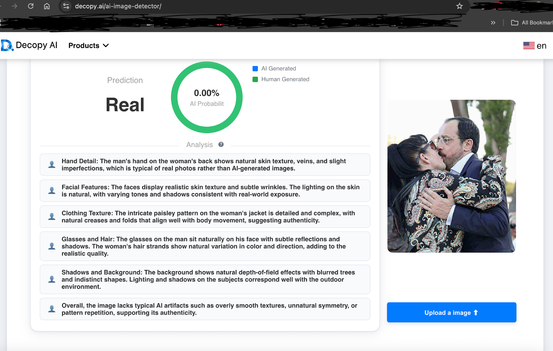553x351 pixels.
Task: Select the Clothing Texture analysis text
Action: 208,216
